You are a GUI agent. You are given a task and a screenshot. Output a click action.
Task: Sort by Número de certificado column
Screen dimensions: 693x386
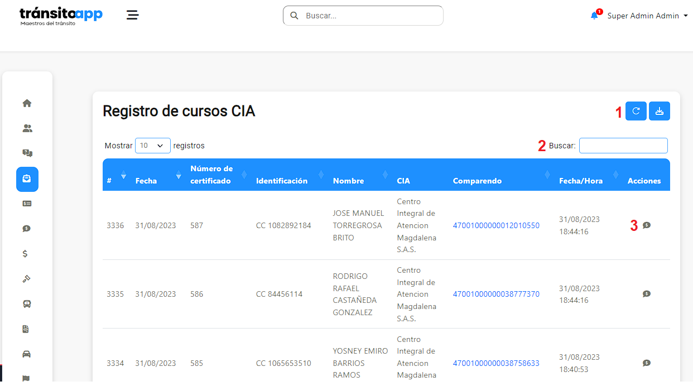(219, 175)
